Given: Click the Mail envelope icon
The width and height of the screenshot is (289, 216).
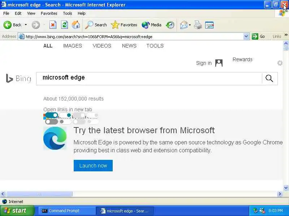Looking at the screenshot, I should pyautogui.click(x=184, y=25).
